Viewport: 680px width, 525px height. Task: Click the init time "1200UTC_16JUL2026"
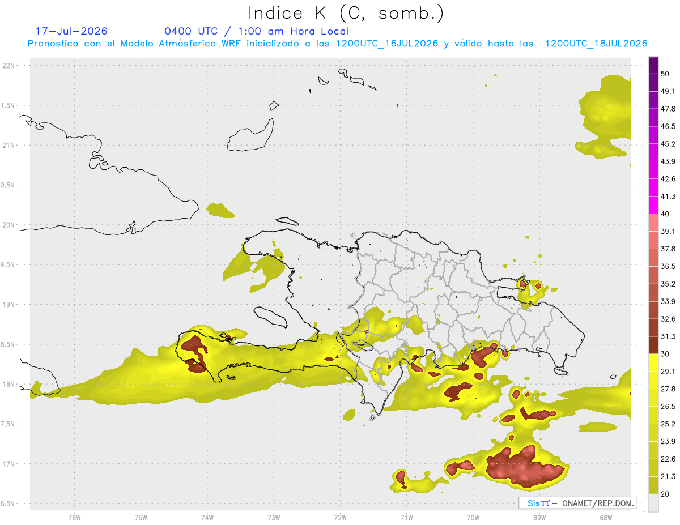tap(387, 44)
